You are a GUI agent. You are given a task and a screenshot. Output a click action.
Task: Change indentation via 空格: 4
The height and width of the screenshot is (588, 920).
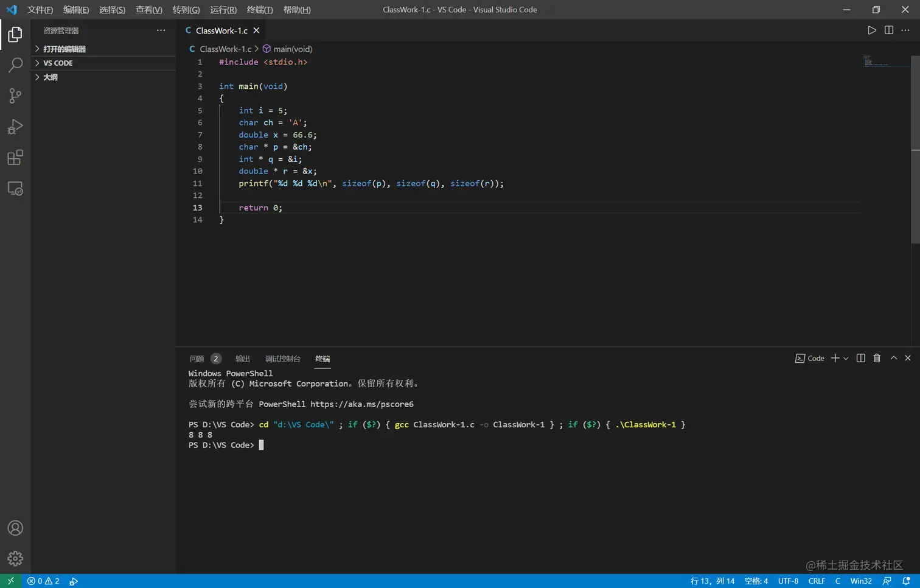pos(756,581)
